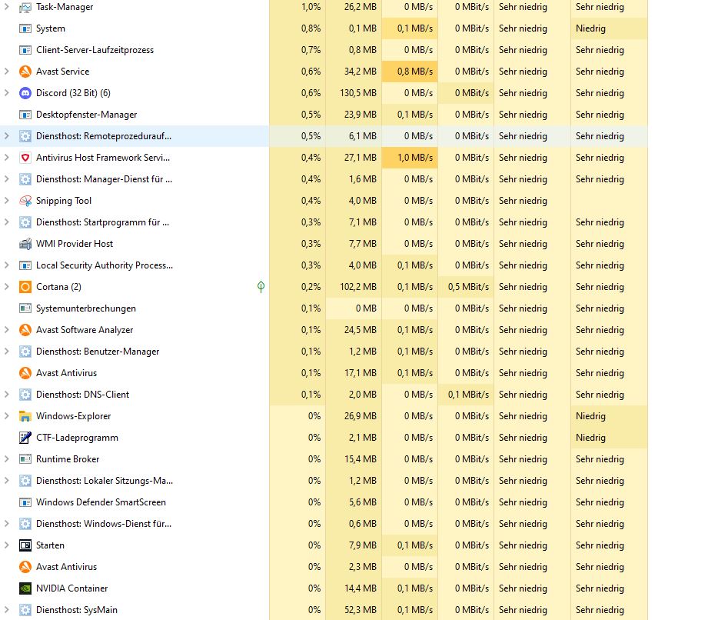Click the 0,8 MB/s disk value for Avast Service
Image resolution: width=718 pixels, height=620 pixels.
(x=415, y=72)
